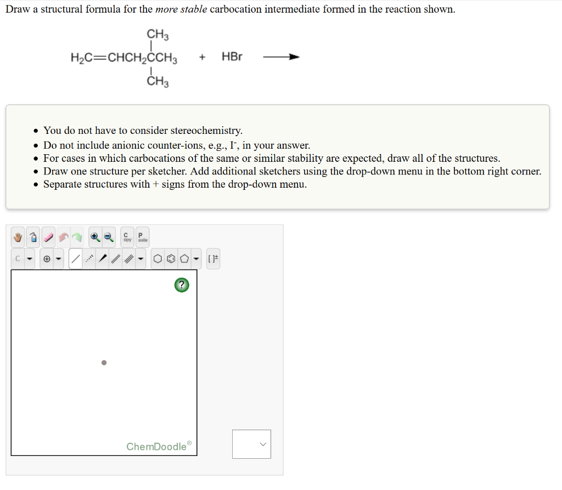Image resolution: width=562 pixels, height=490 pixels.
Task: Select the cyclopentane ring tool
Action: click(184, 258)
